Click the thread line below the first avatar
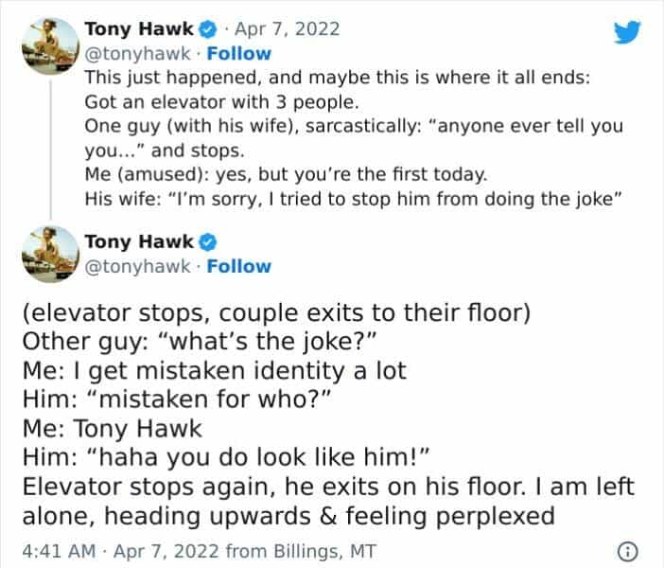 click(48, 142)
